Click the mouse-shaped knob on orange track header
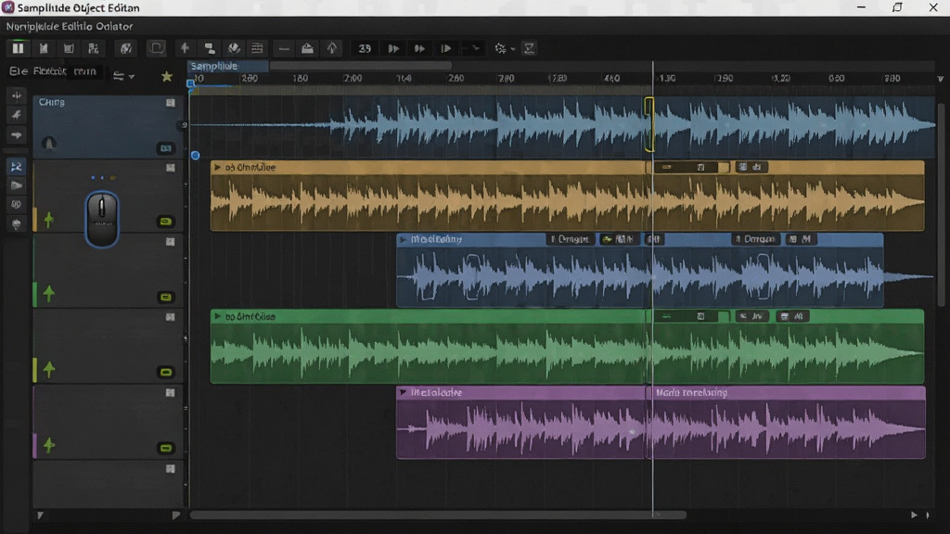The width and height of the screenshot is (950, 534). click(102, 219)
